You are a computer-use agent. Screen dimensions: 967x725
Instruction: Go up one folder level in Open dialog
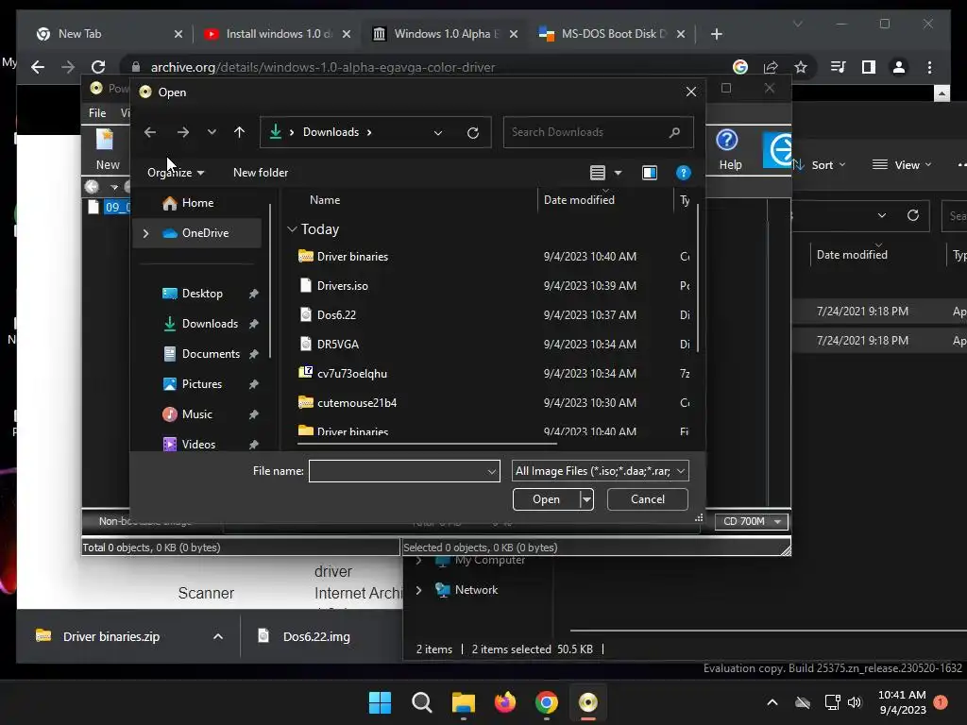(x=239, y=132)
